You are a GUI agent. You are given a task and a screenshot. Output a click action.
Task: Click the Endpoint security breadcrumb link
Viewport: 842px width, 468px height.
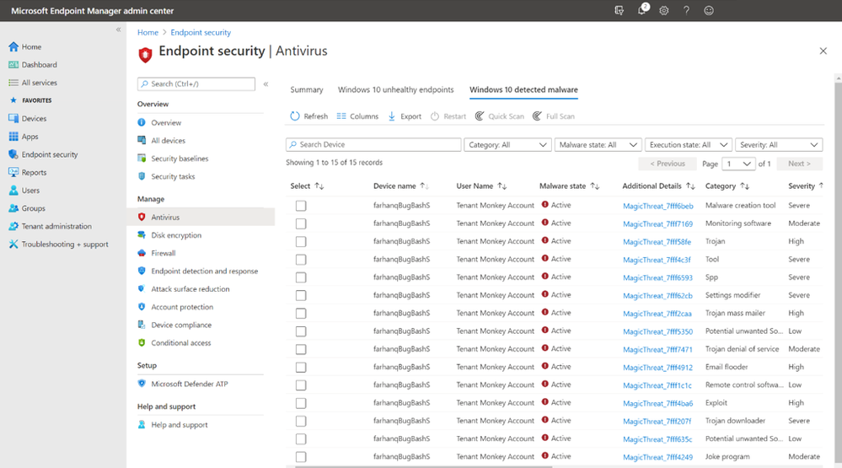[201, 32]
